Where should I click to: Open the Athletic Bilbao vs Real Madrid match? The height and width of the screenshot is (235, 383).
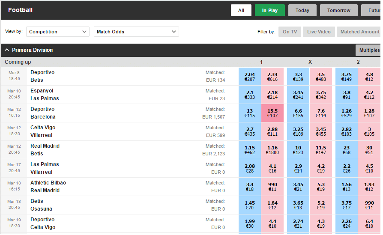[48, 187]
